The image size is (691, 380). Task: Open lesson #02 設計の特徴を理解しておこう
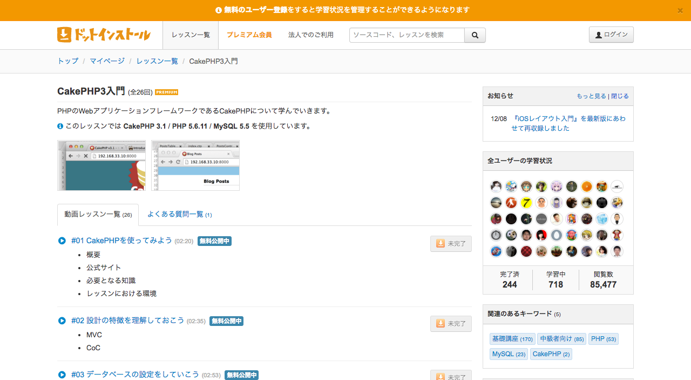click(x=127, y=321)
